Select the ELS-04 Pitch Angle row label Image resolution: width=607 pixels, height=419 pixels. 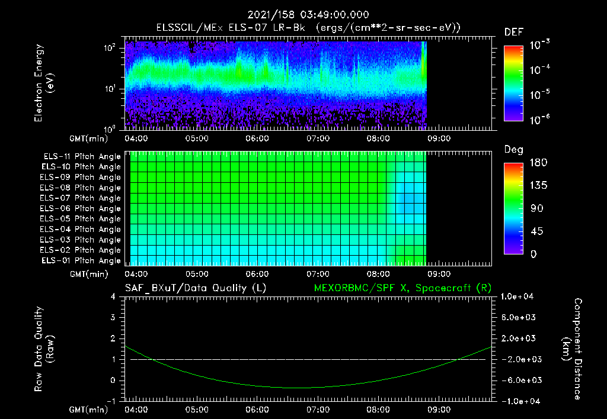[x=81, y=229]
